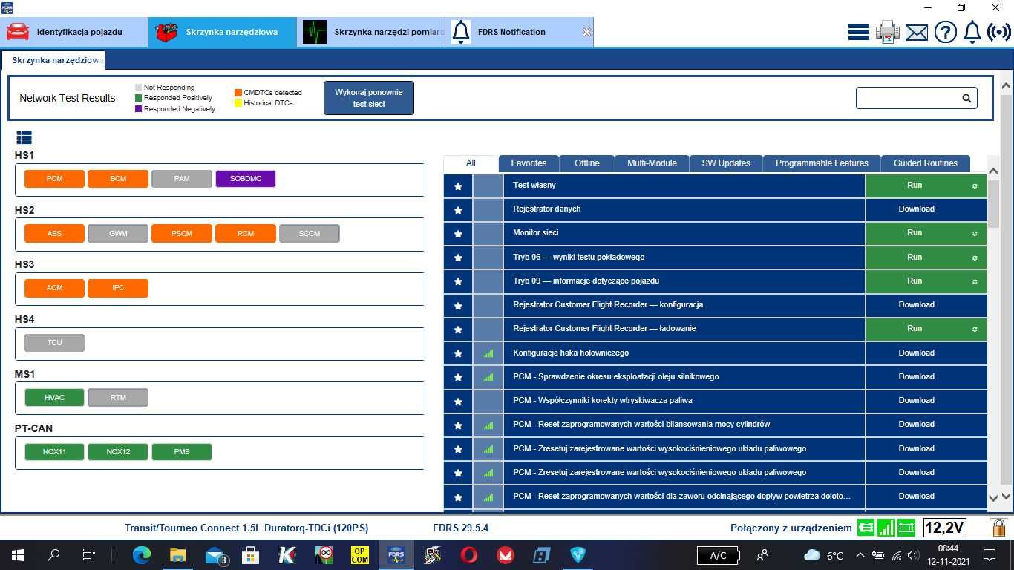Toggle favorite star for Monitor sieci

458,233
